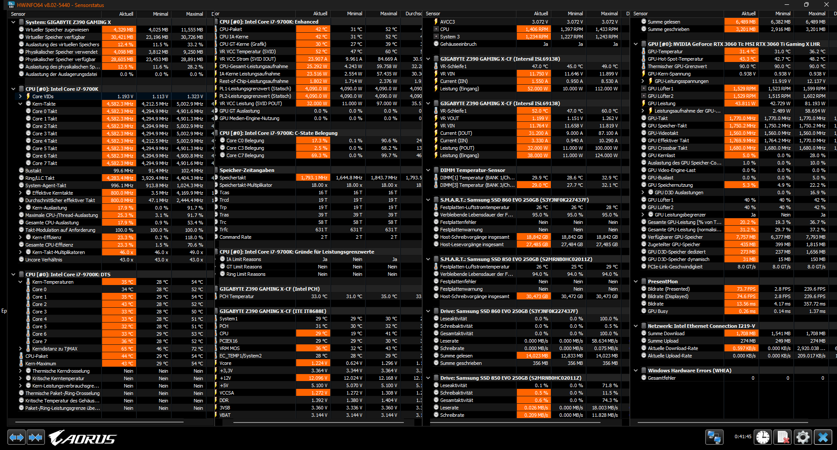Viewport: 837px width, 450px height.
Task: Select the PCIe-Link-Geschwindigkeit row
Action: click(734, 267)
